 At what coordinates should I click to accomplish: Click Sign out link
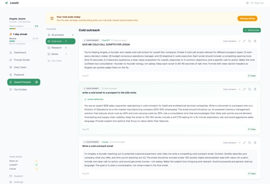click(x=257, y=3)
